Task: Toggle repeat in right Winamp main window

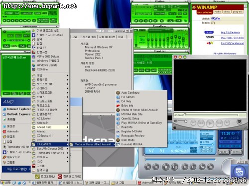Action: (x=179, y=21)
